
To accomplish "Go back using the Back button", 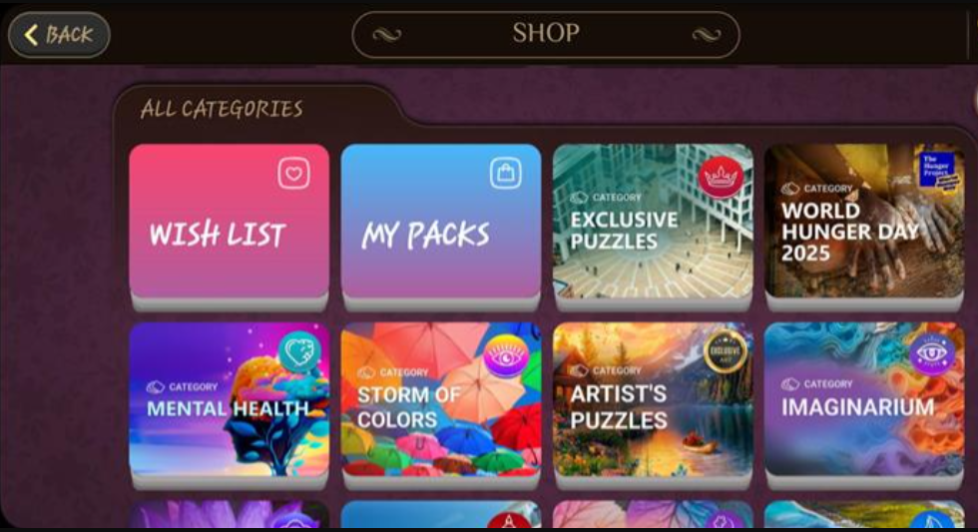I will 59,34.
